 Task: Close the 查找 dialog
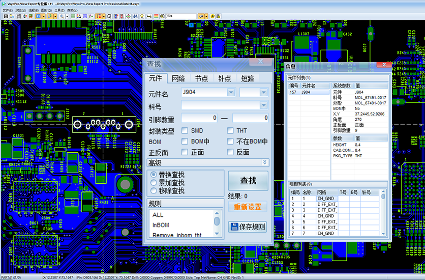[261, 62]
